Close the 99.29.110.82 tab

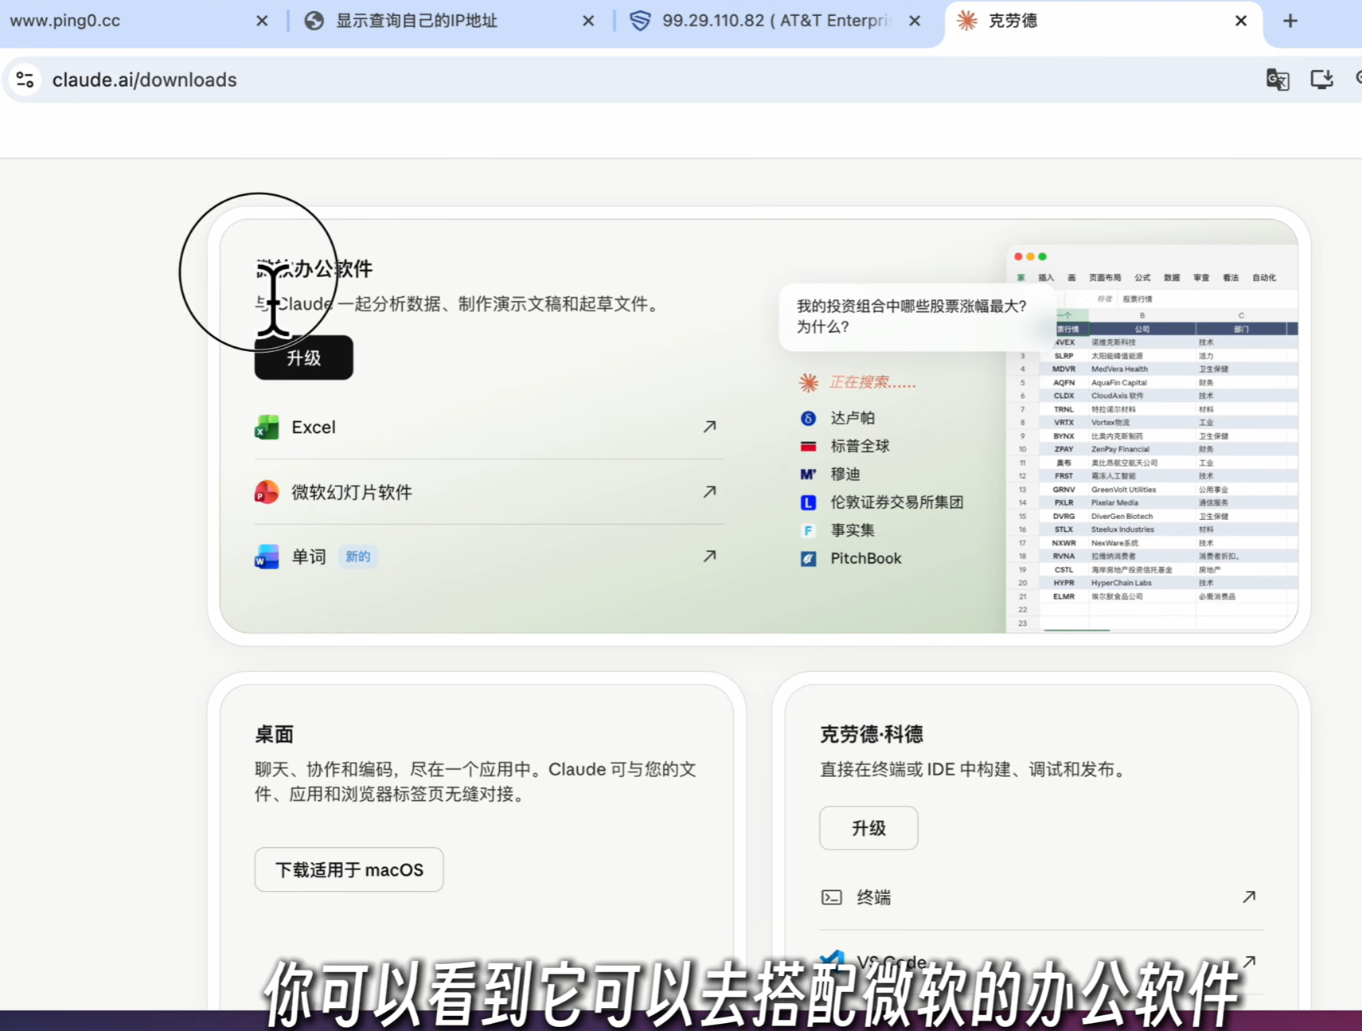click(x=915, y=21)
